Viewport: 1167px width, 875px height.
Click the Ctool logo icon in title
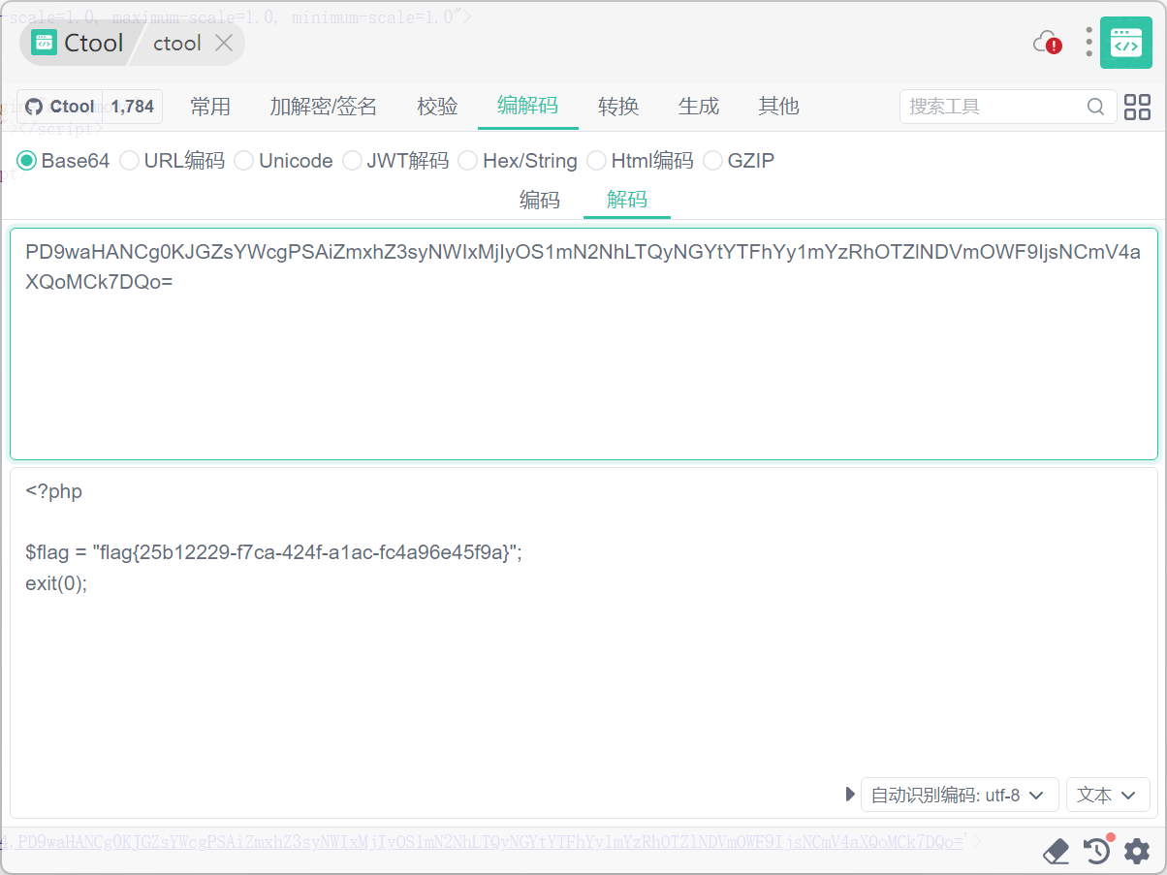44,42
